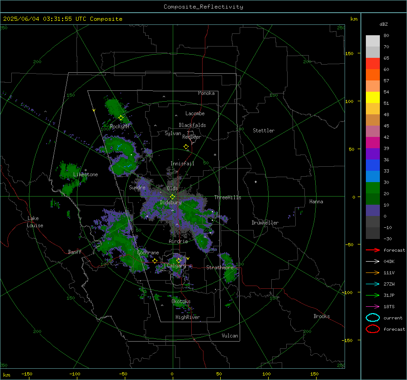Click the cyan 27ZW arrow in the legend

pyautogui.click(x=373, y=284)
